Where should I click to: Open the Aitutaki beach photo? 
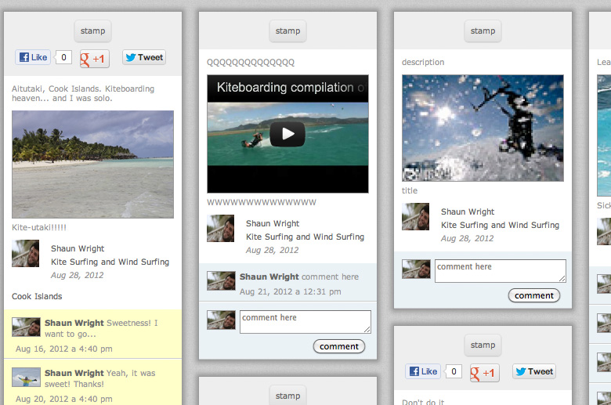92,164
